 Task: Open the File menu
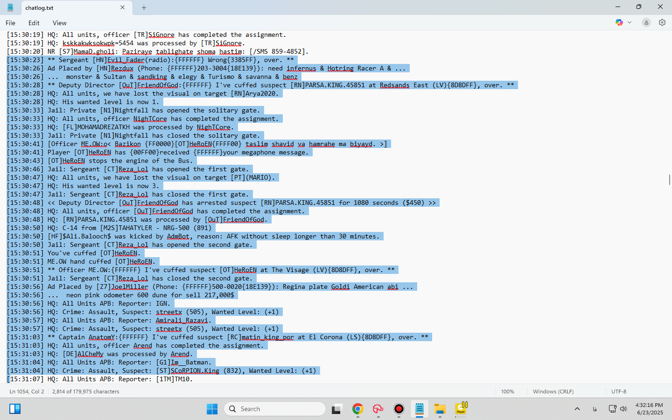(x=10, y=23)
